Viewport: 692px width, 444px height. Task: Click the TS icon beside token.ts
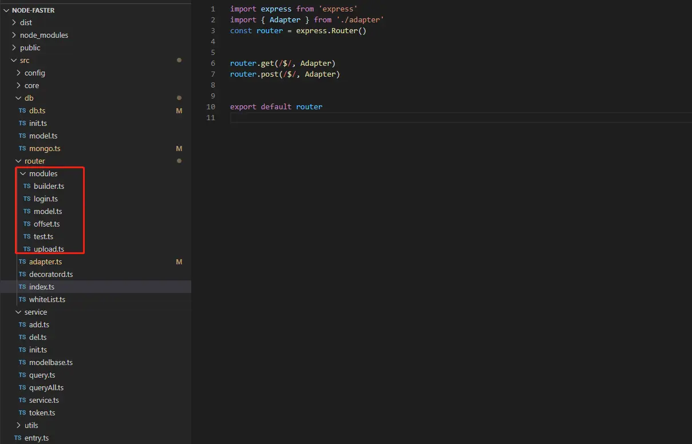click(22, 413)
